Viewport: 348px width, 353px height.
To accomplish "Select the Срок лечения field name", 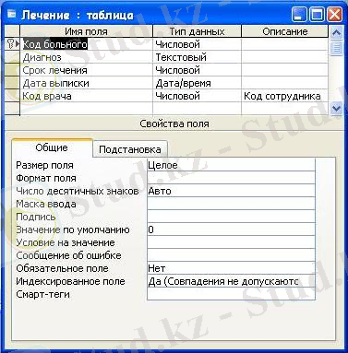I will click(86, 70).
